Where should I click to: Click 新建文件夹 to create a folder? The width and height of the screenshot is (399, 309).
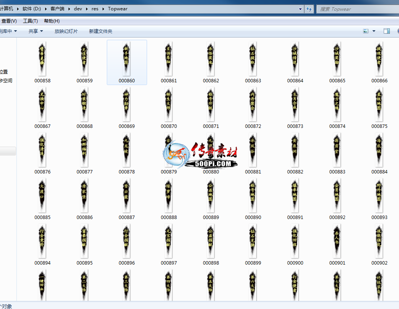pyautogui.click(x=100, y=31)
